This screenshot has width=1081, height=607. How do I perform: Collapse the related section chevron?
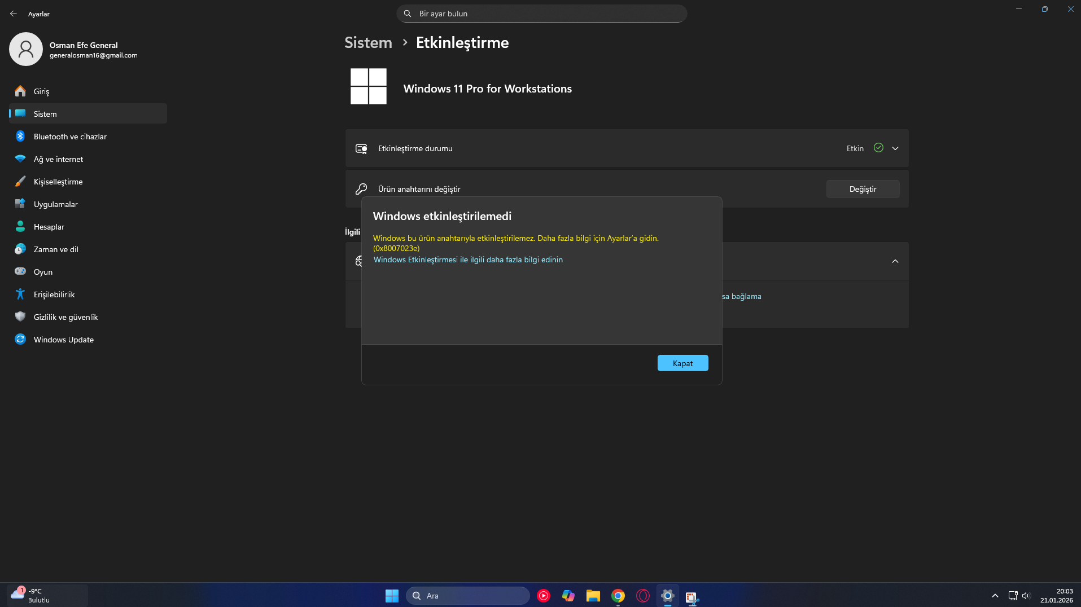(x=895, y=261)
